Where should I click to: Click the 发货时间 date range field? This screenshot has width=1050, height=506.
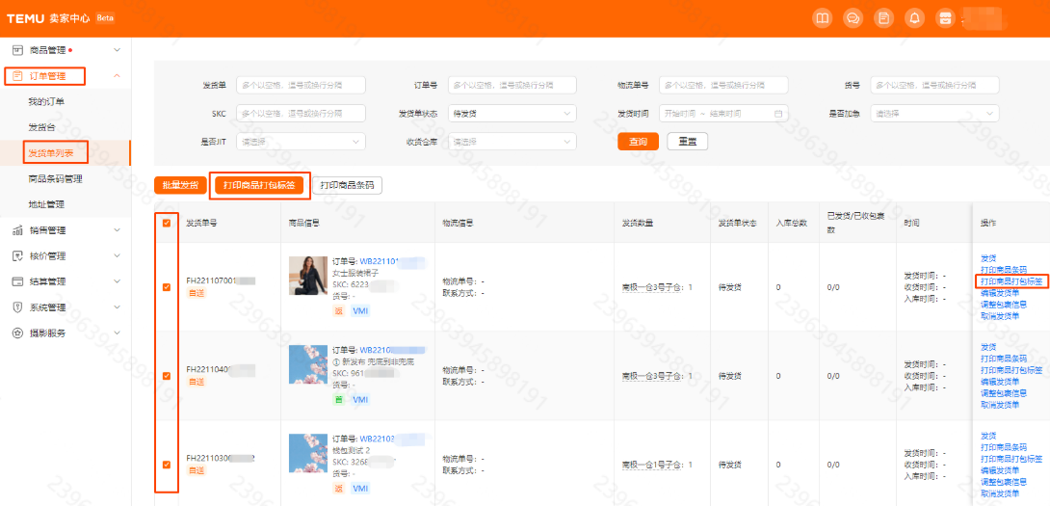pyautogui.click(x=723, y=114)
